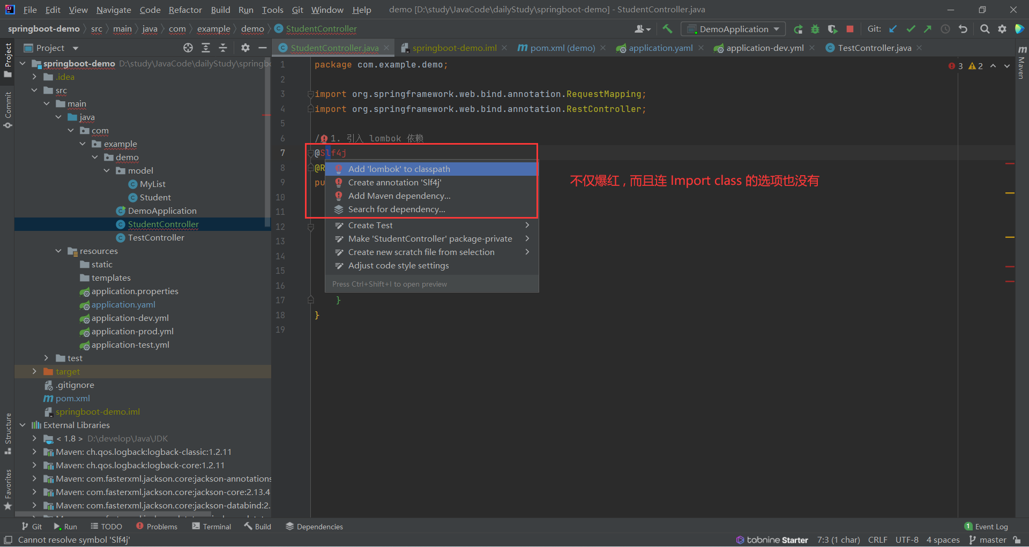Image resolution: width=1029 pixels, height=547 pixels.
Task: Click error and warning count indicator
Action: coord(966,66)
